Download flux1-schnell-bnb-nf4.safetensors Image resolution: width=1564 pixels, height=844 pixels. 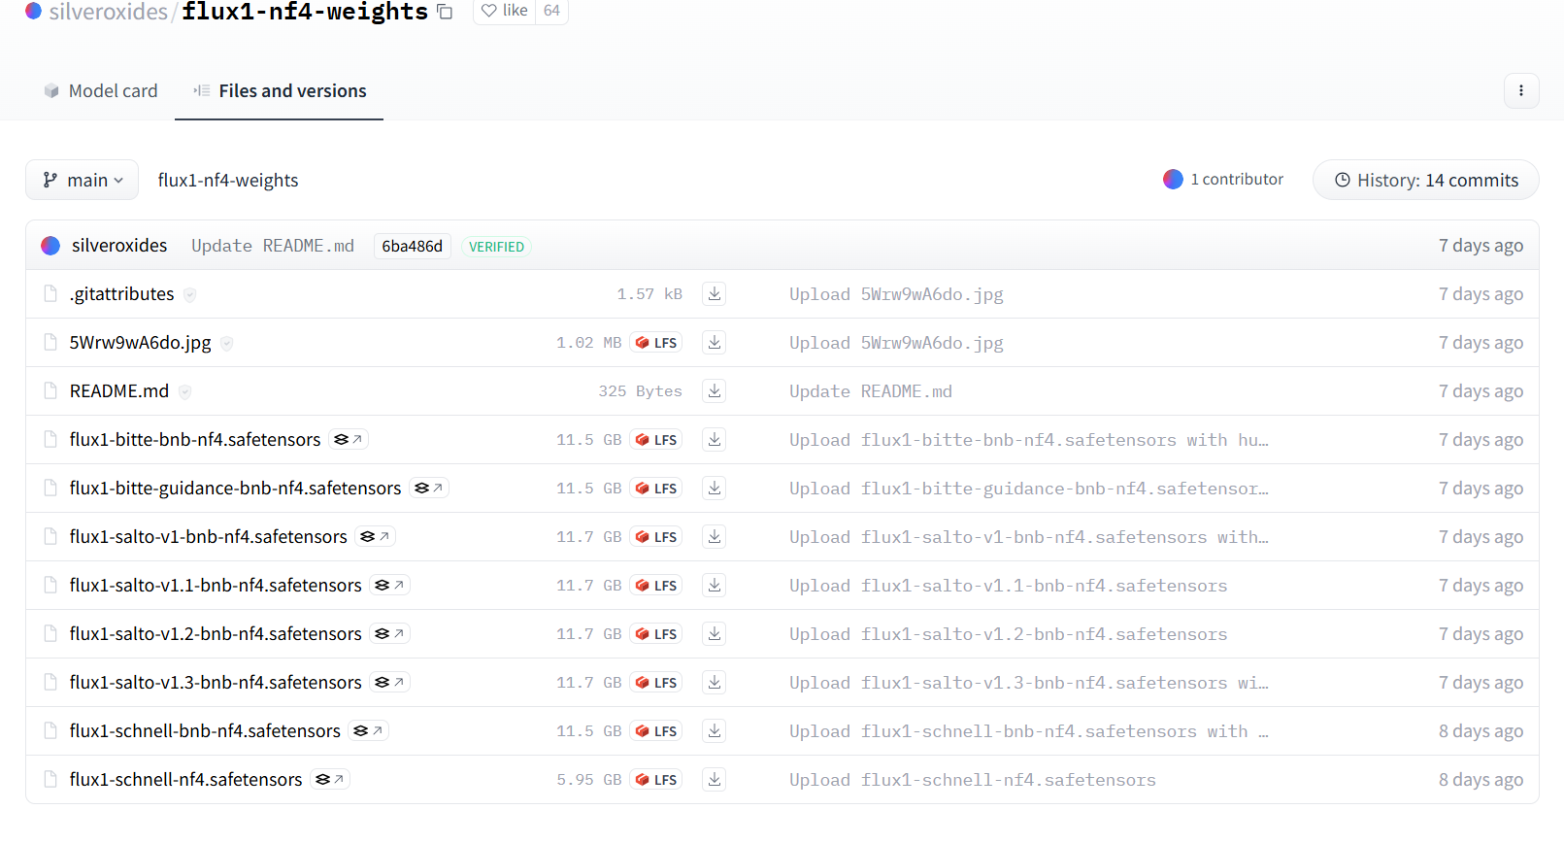tap(715, 731)
